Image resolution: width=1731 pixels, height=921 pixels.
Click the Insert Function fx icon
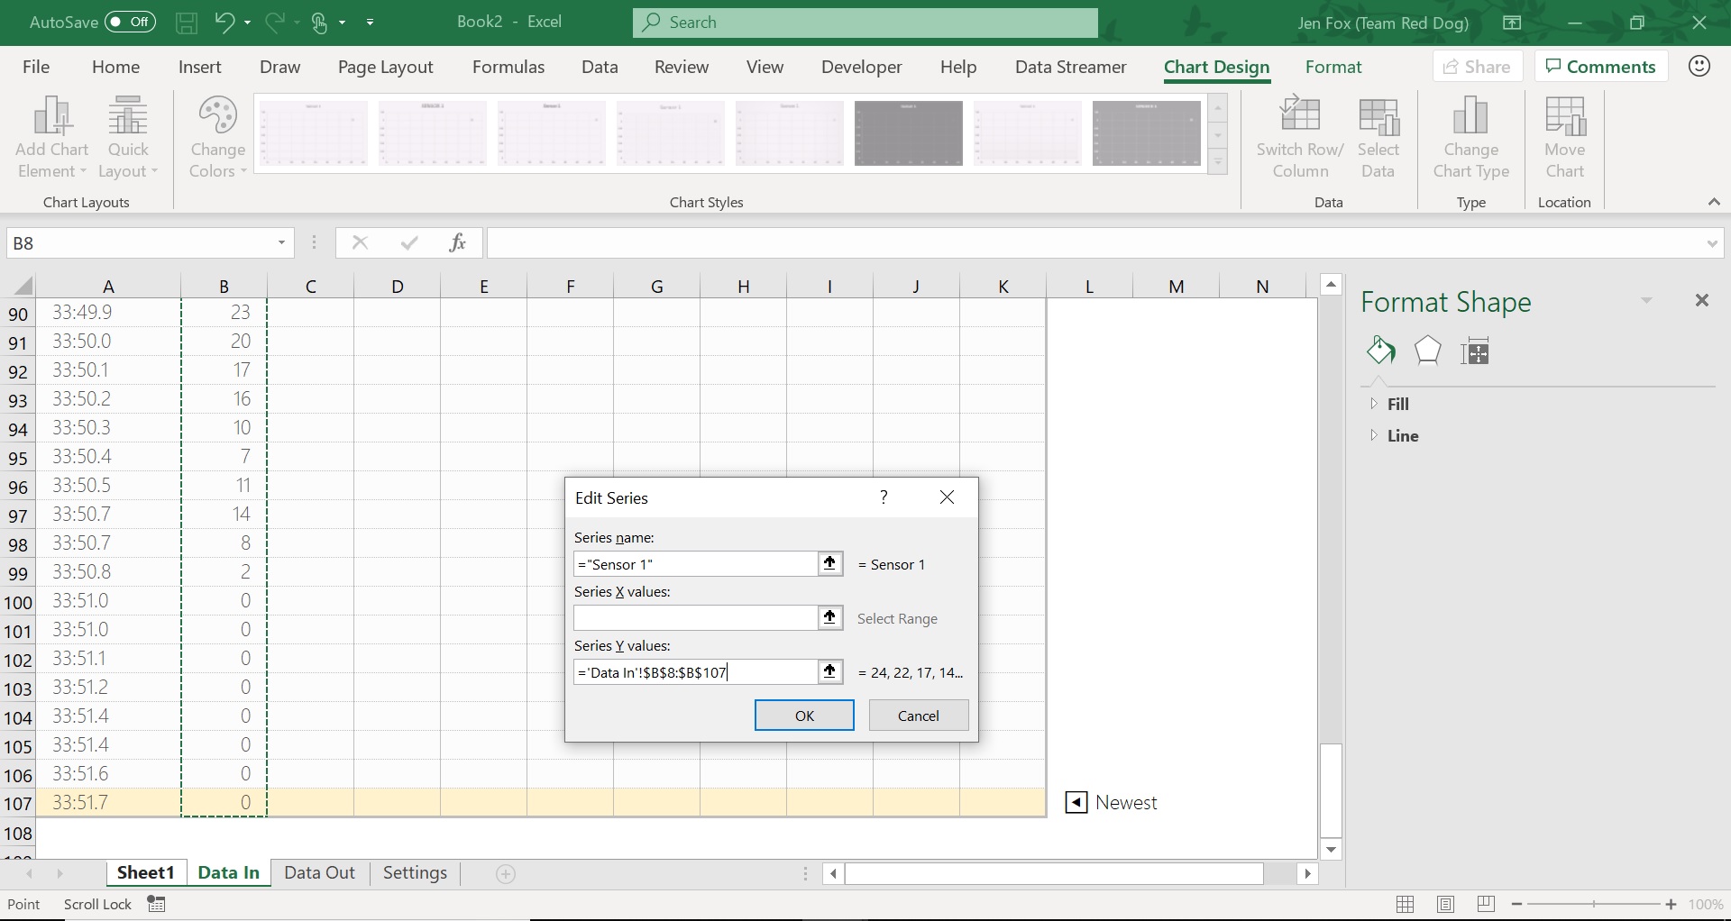tap(458, 242)
